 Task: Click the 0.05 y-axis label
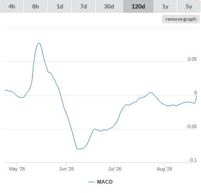click(192, 59)
